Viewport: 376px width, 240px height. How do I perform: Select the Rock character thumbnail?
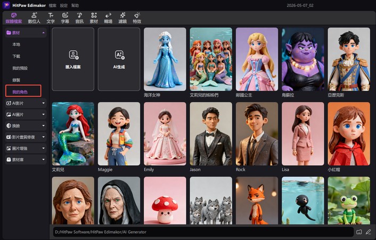[x=257, y=134]
